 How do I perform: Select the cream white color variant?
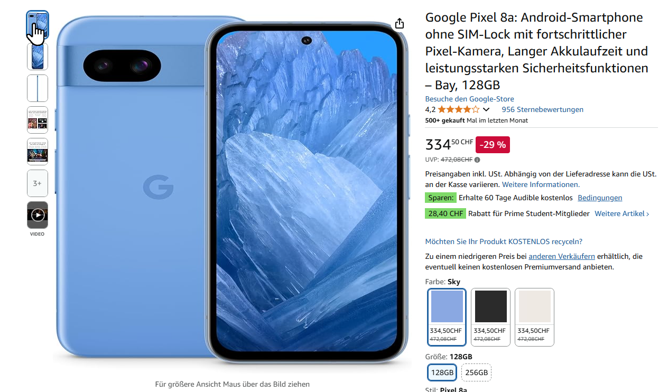click(534, 317)
